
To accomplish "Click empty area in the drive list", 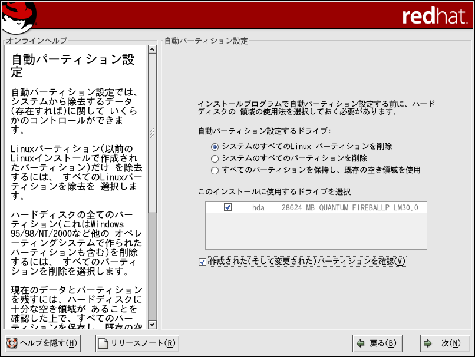I will pyautogui.click(x=315, y=233).
